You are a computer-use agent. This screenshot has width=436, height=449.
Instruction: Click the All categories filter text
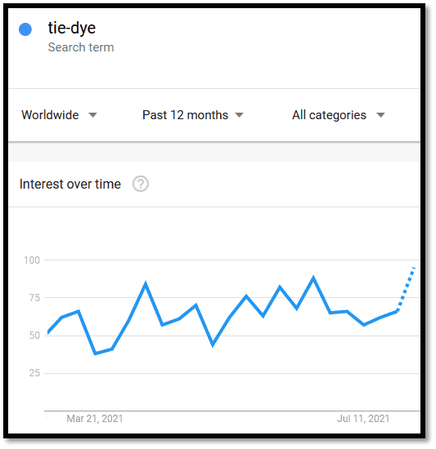(x=330, y=115)
